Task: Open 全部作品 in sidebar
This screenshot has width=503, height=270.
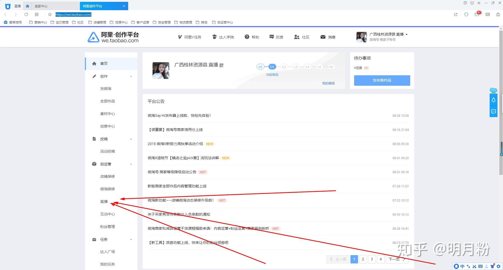Action: [x=107, y=101]
